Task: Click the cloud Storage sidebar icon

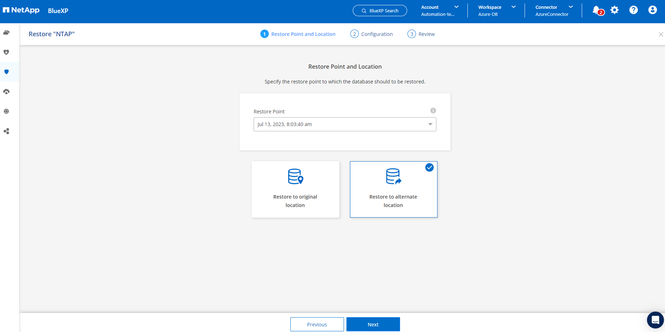Action: click(x=6, y=33)
